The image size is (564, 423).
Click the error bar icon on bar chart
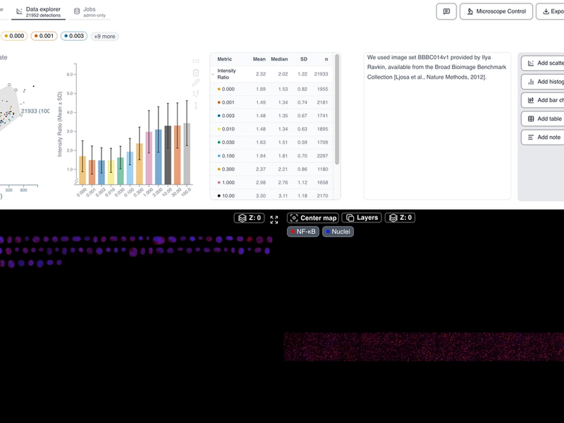click(196, 105)
